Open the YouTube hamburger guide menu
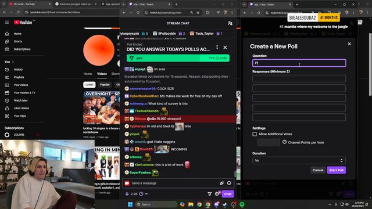 7,22
